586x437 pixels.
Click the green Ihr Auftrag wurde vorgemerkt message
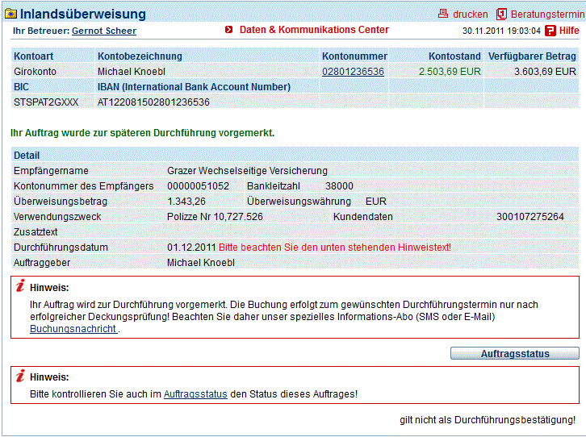(142, 133)
